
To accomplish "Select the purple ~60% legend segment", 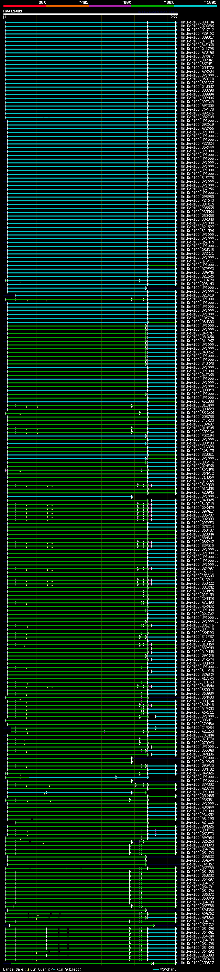I will coord(110,6).
